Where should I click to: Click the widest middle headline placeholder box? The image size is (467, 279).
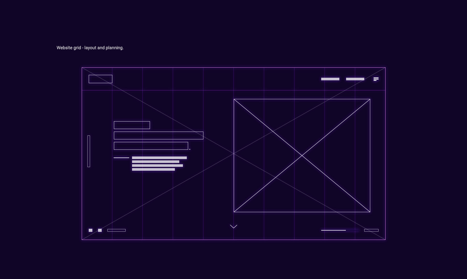tap(159, 135)
